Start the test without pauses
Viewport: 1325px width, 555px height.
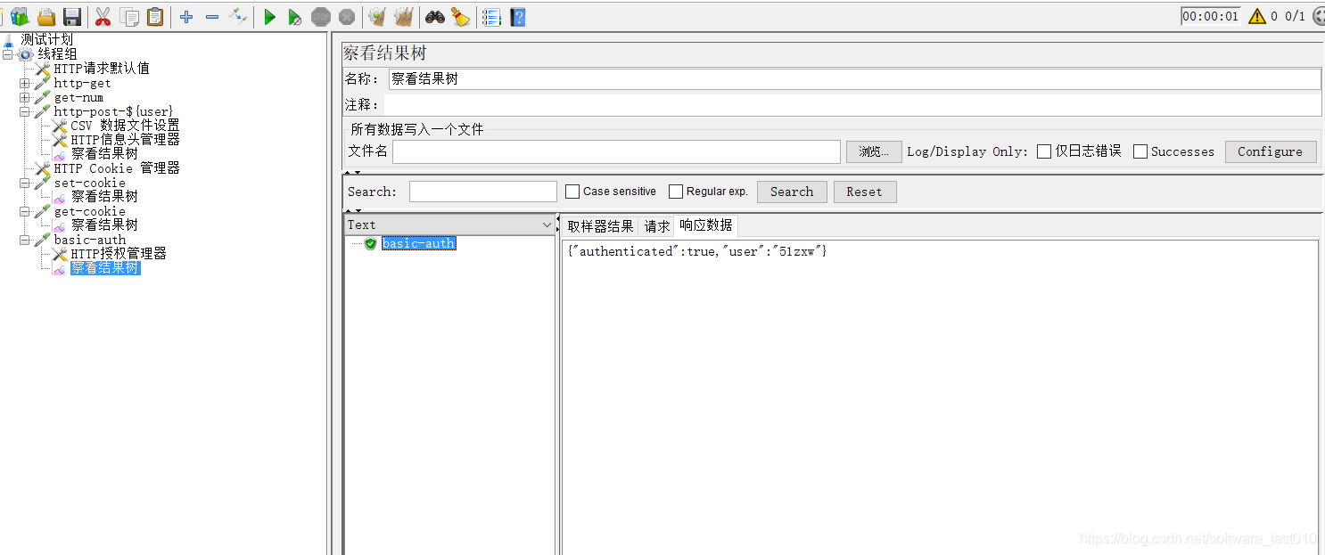click(295, 16)
